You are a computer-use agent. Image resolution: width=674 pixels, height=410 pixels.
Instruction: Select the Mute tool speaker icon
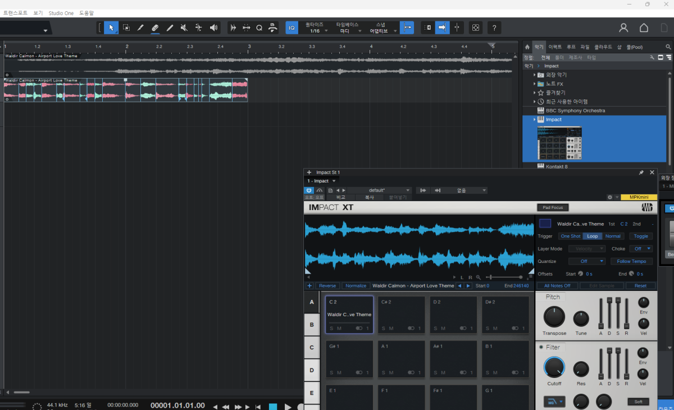coord(184,28)
